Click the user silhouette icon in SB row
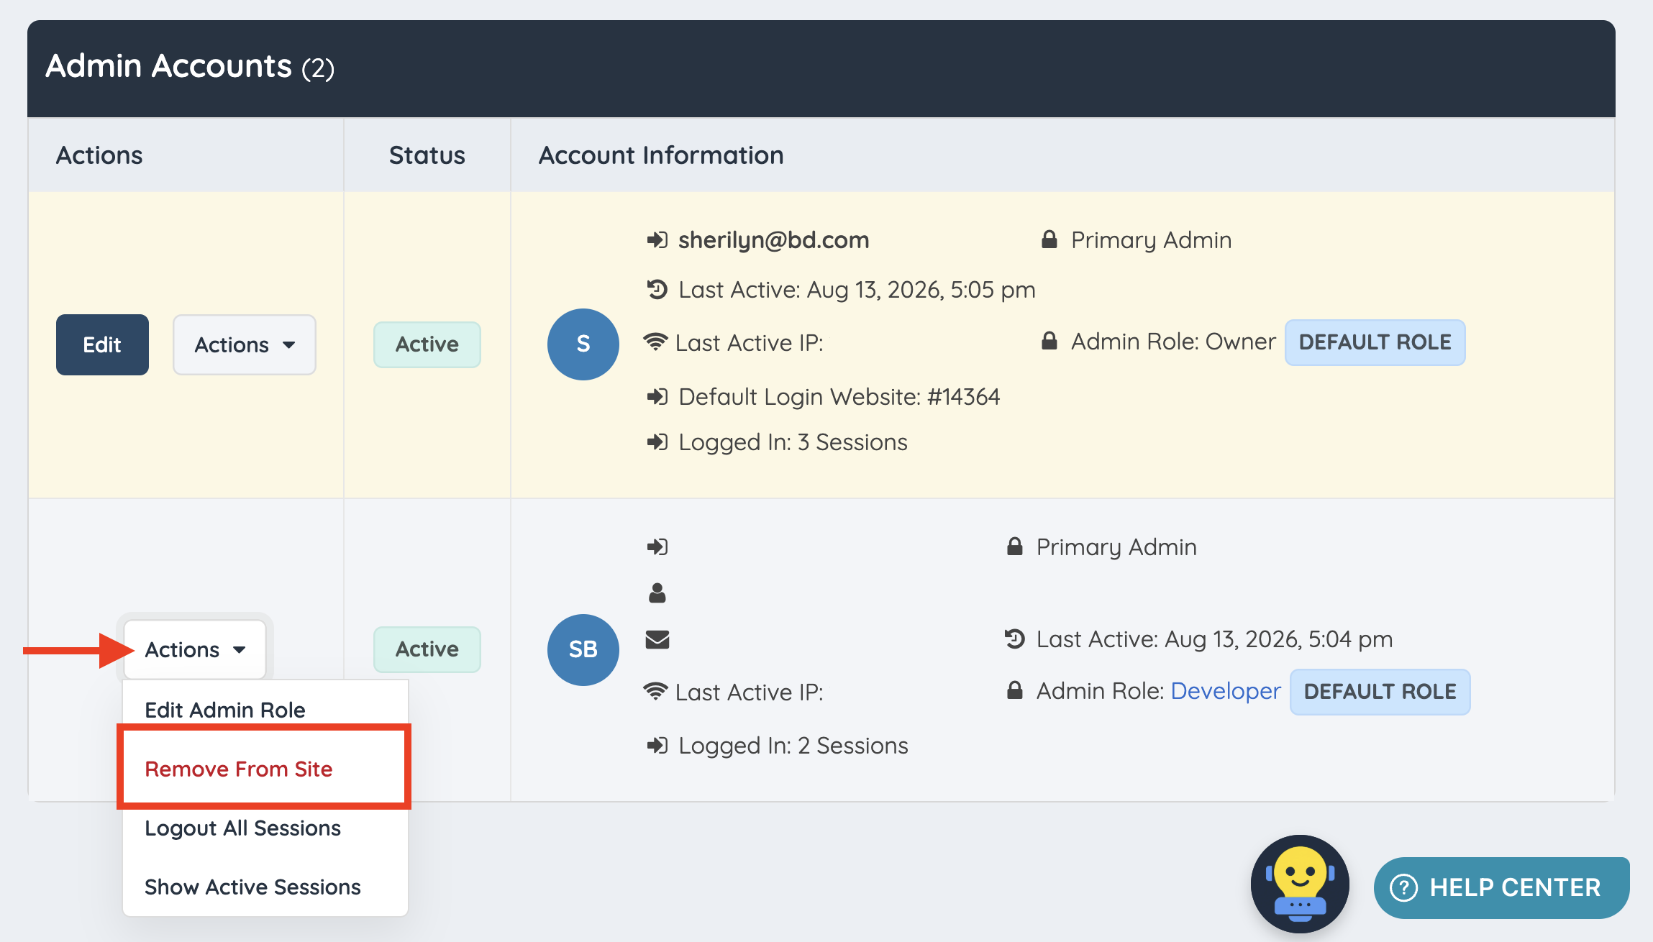 (657, 593)
